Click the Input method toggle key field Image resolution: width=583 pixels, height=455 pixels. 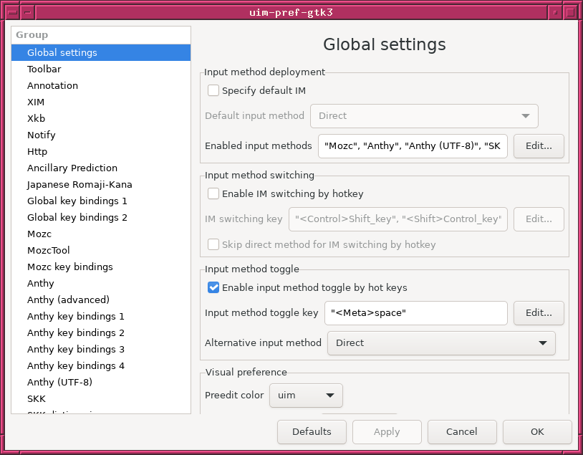[415, 313]
